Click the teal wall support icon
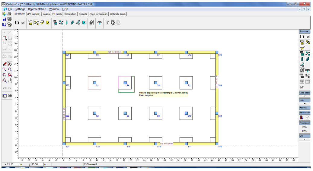Image resolution: width=313 pixels, height=171 pixels. (72, 23)
